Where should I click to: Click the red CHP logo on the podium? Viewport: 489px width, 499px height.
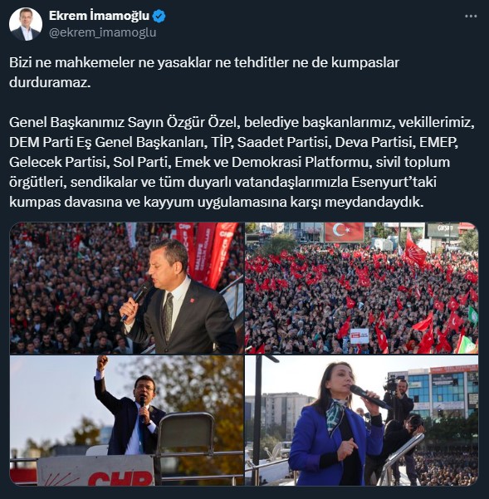click(120, 479)
